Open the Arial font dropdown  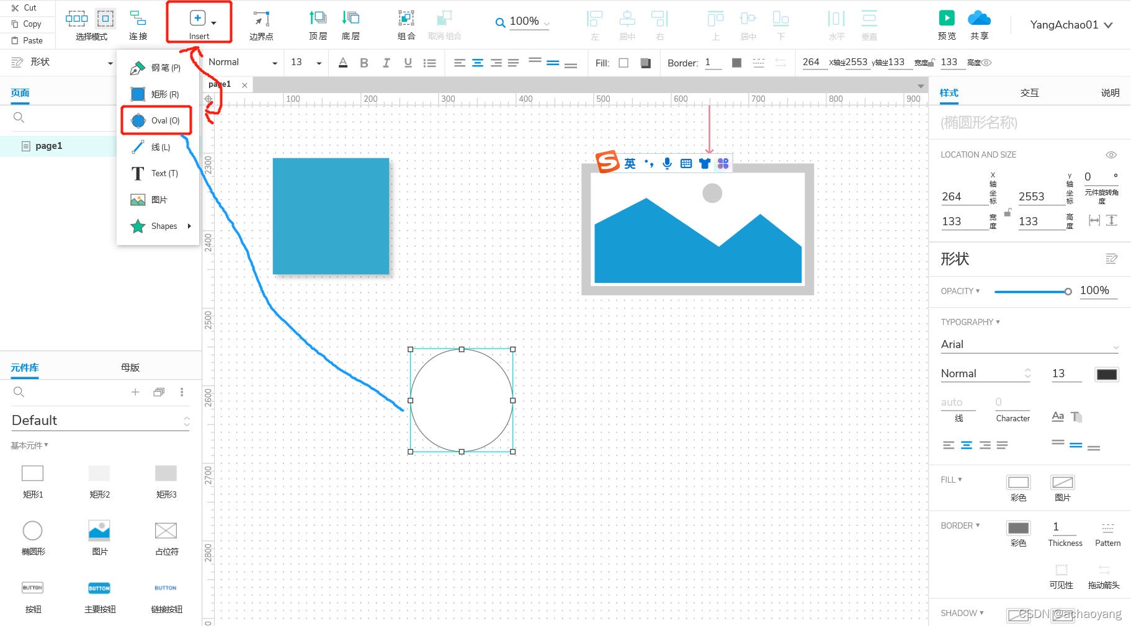[x=1030, y=344]
